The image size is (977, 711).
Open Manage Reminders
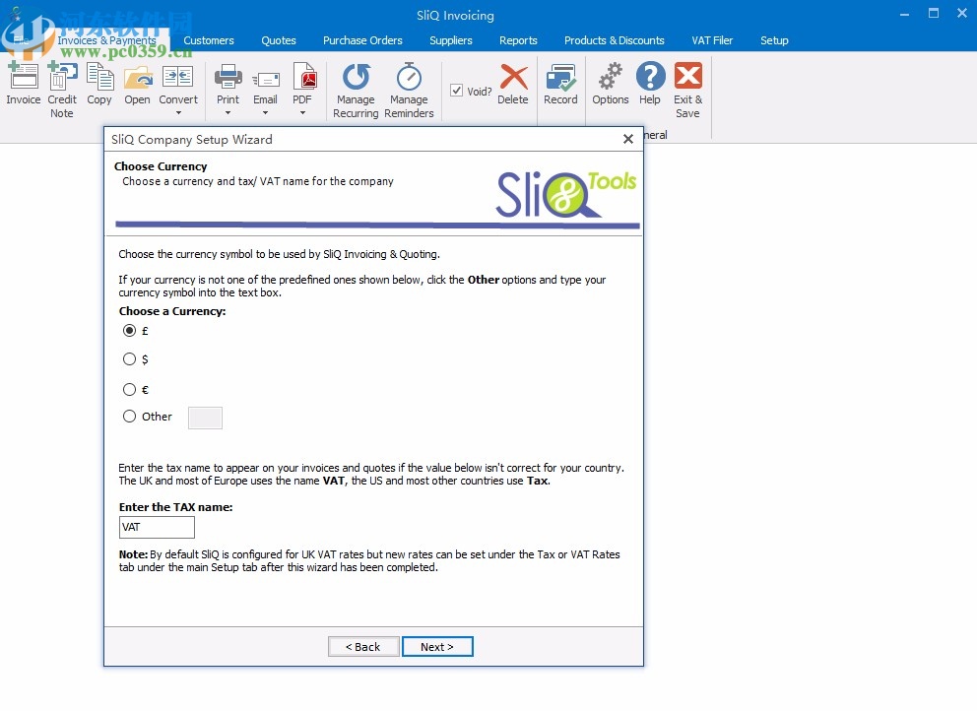click(x=409, y=89)
